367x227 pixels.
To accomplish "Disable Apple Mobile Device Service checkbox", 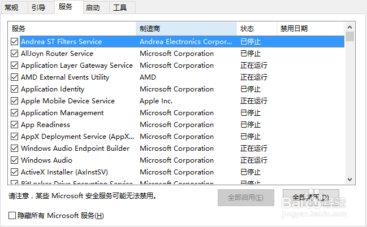I will (x=14, y=101).
